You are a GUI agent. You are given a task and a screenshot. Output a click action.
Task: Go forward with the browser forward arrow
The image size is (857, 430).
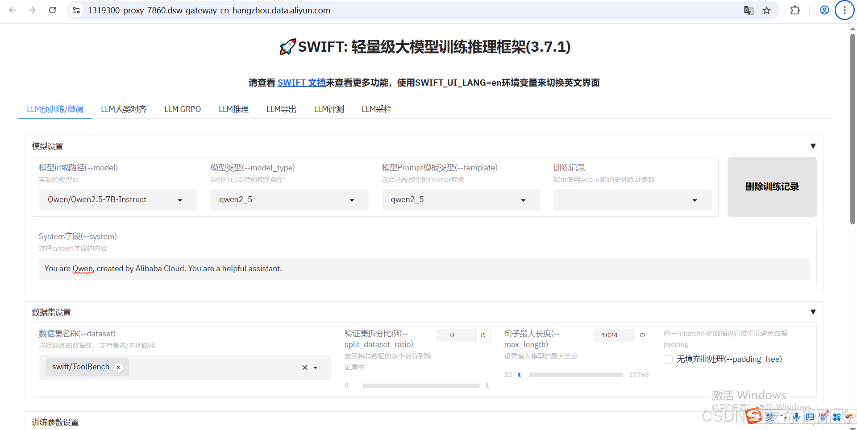[32, 10]
